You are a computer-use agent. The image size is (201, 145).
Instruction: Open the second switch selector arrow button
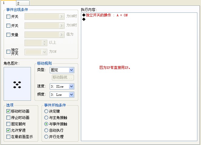point(62,26)
